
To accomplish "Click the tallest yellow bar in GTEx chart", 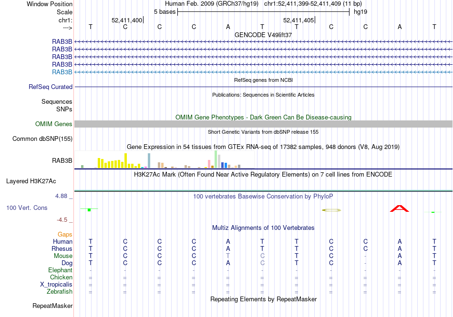I will 126,161.
